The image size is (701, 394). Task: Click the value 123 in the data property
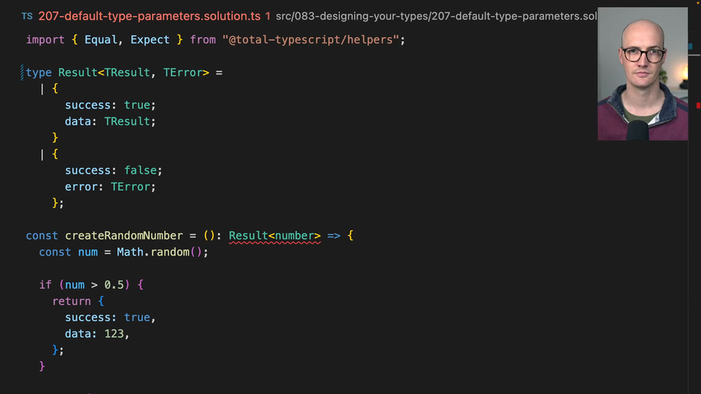pyautogui.click(x=115, y=333)
